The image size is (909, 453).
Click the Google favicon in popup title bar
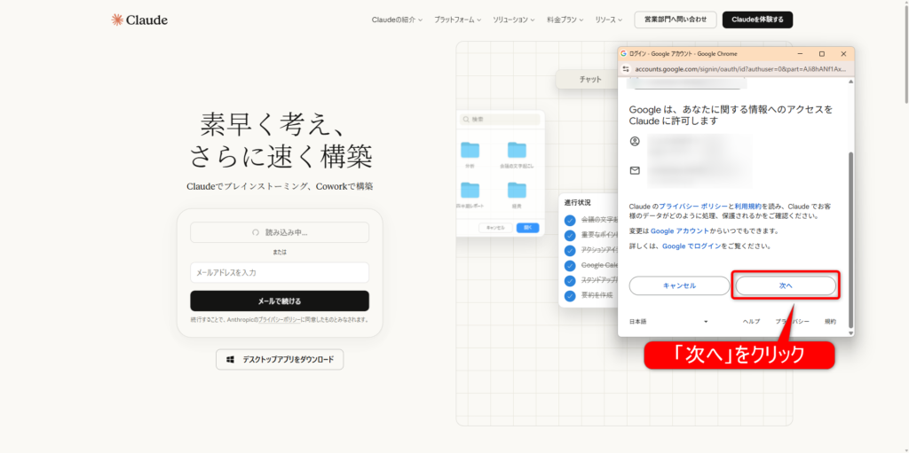click(x=624, y=53)
